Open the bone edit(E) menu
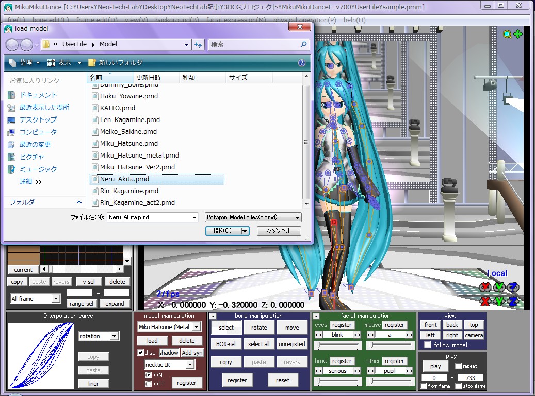 [x=51, y=20]
